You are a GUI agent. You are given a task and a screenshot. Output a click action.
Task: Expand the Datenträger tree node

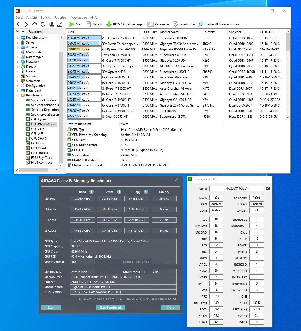click(x=18, y=57)
